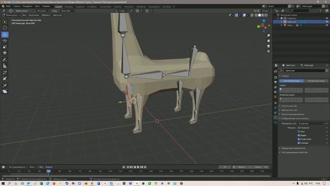Jump to the animation end frame

(x=145, y=167)
